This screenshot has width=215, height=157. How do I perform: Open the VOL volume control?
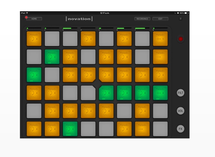coord(181,111)
